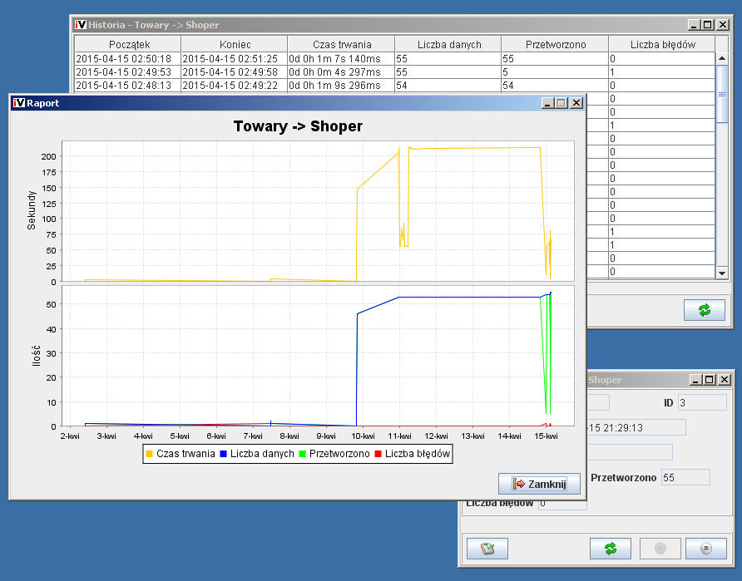The image size is (742, 581).
Task: Close the Historia window
Action: [723, 25]
